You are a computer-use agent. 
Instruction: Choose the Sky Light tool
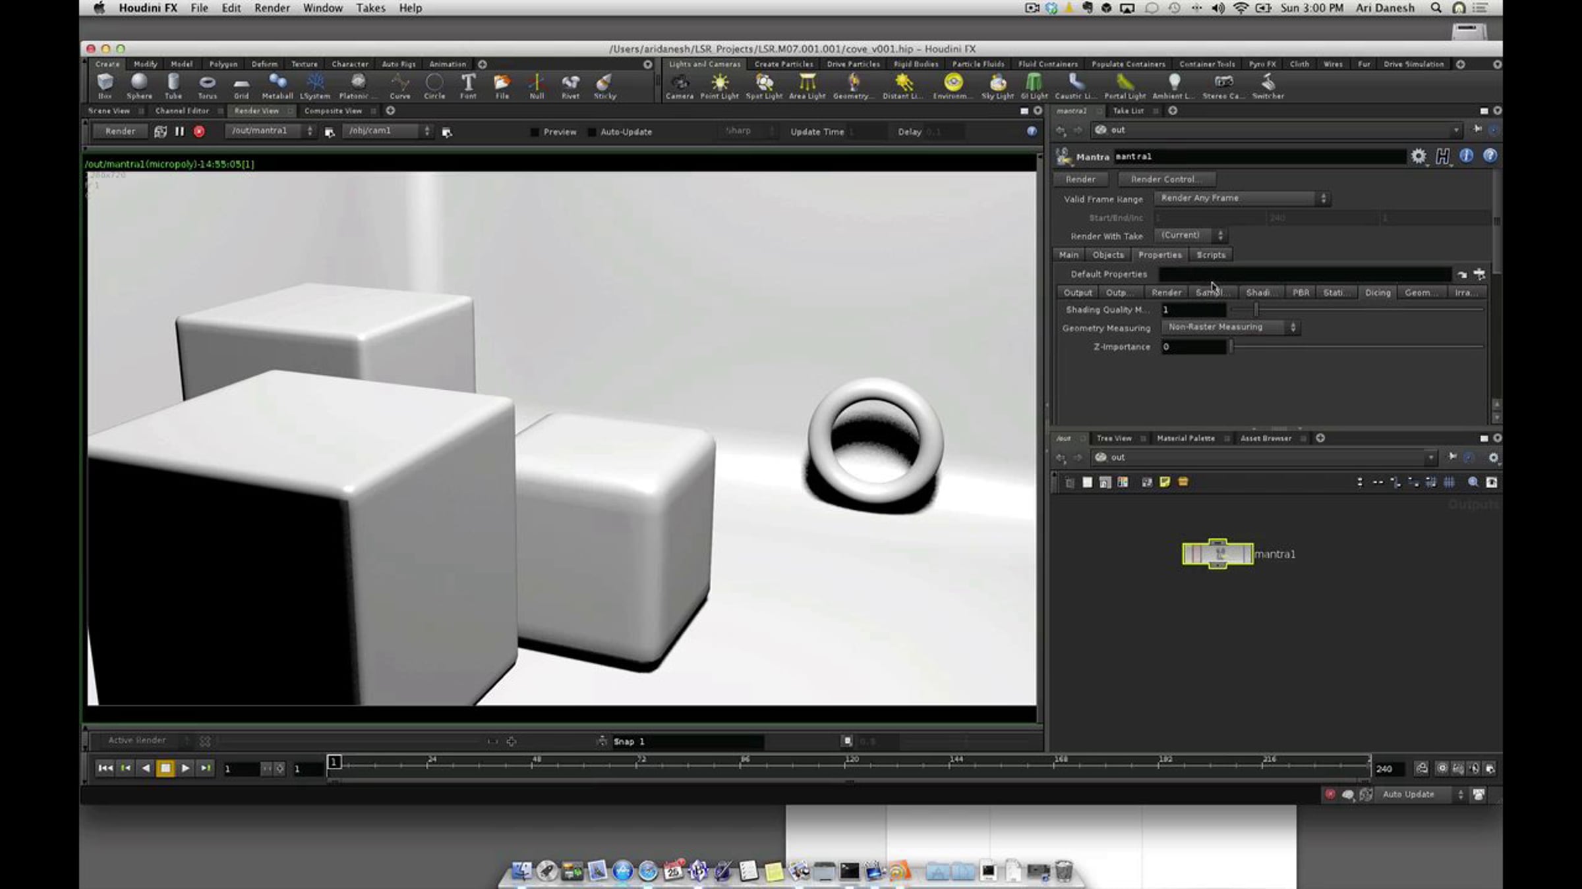point(997,86)
